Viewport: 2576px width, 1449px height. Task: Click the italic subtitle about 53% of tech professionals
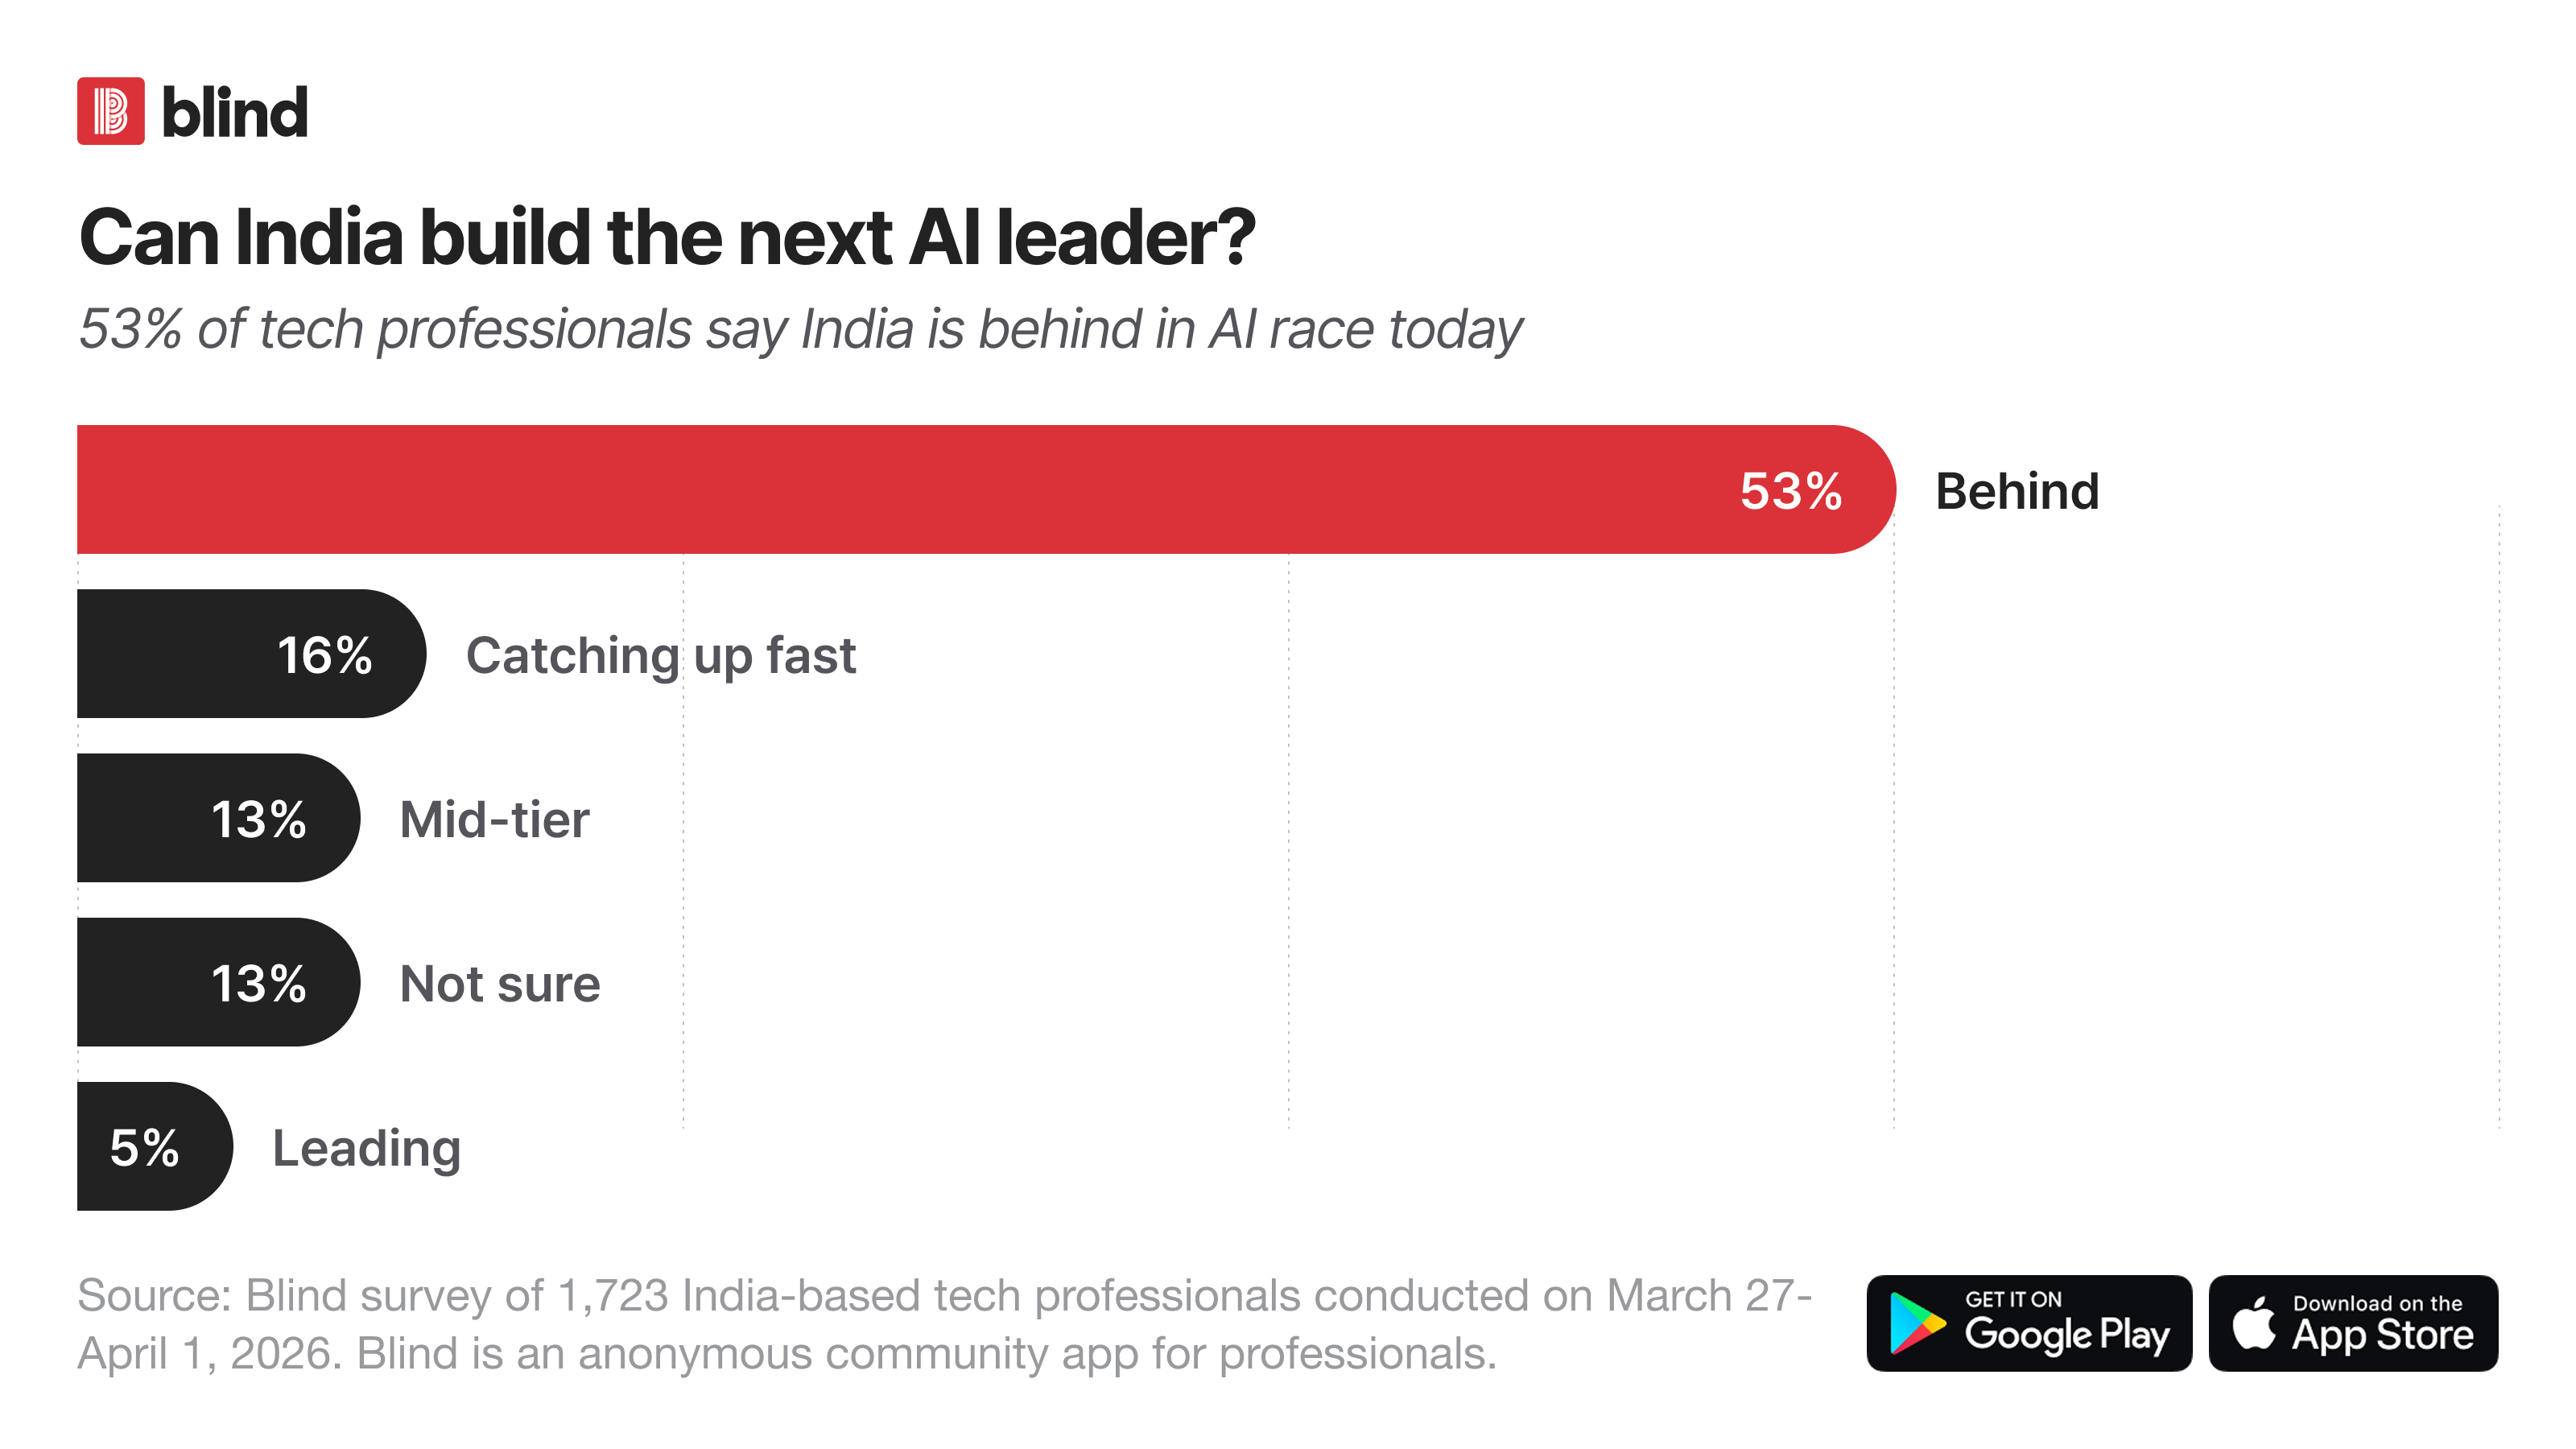pos(800,330)
